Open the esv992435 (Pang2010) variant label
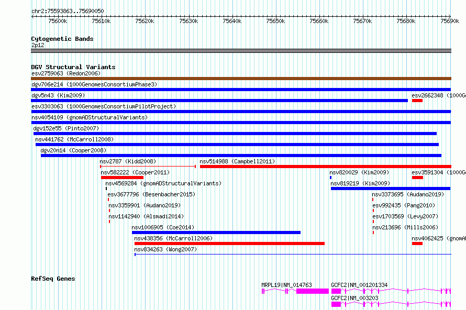Screen dimensions: 466x310 pyautogui.click(x=404, y=205)
